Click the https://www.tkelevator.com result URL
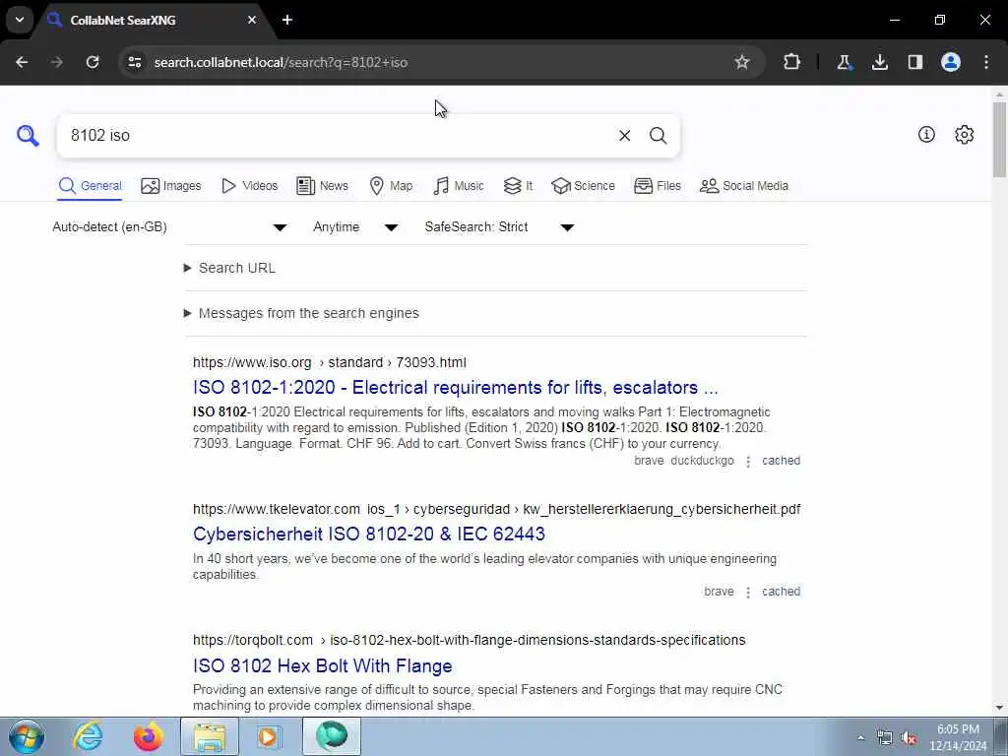This screenshot has height=756, width=1008. coord(496,509)
